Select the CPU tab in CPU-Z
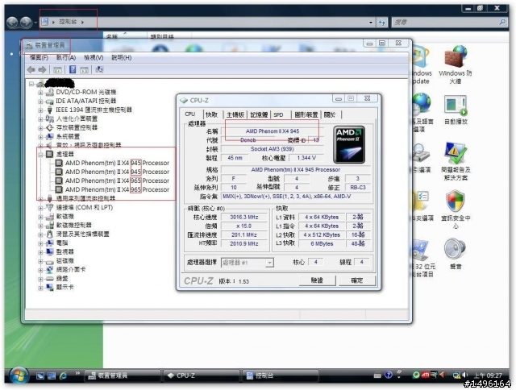Viewport: 516px width, 390px height. click(190, 114)
